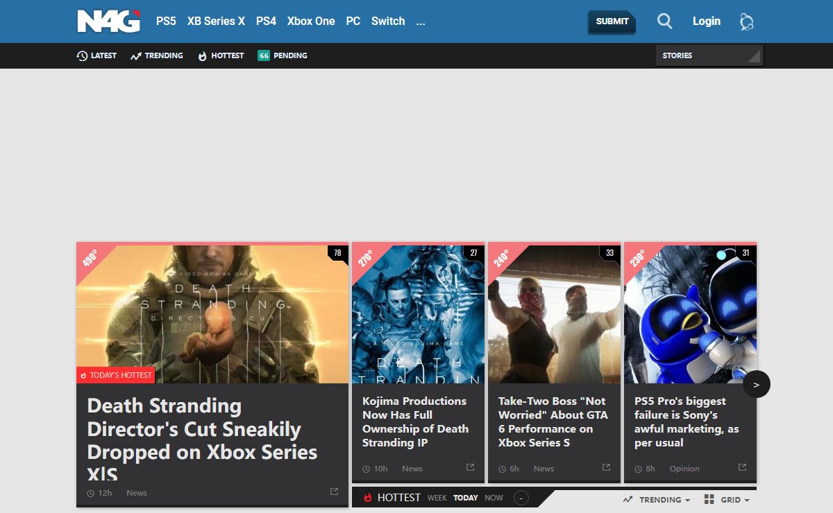This screenshot has width=833, height=513.
Task: Click the 240° heat ribbon
Action: (502, 259)
